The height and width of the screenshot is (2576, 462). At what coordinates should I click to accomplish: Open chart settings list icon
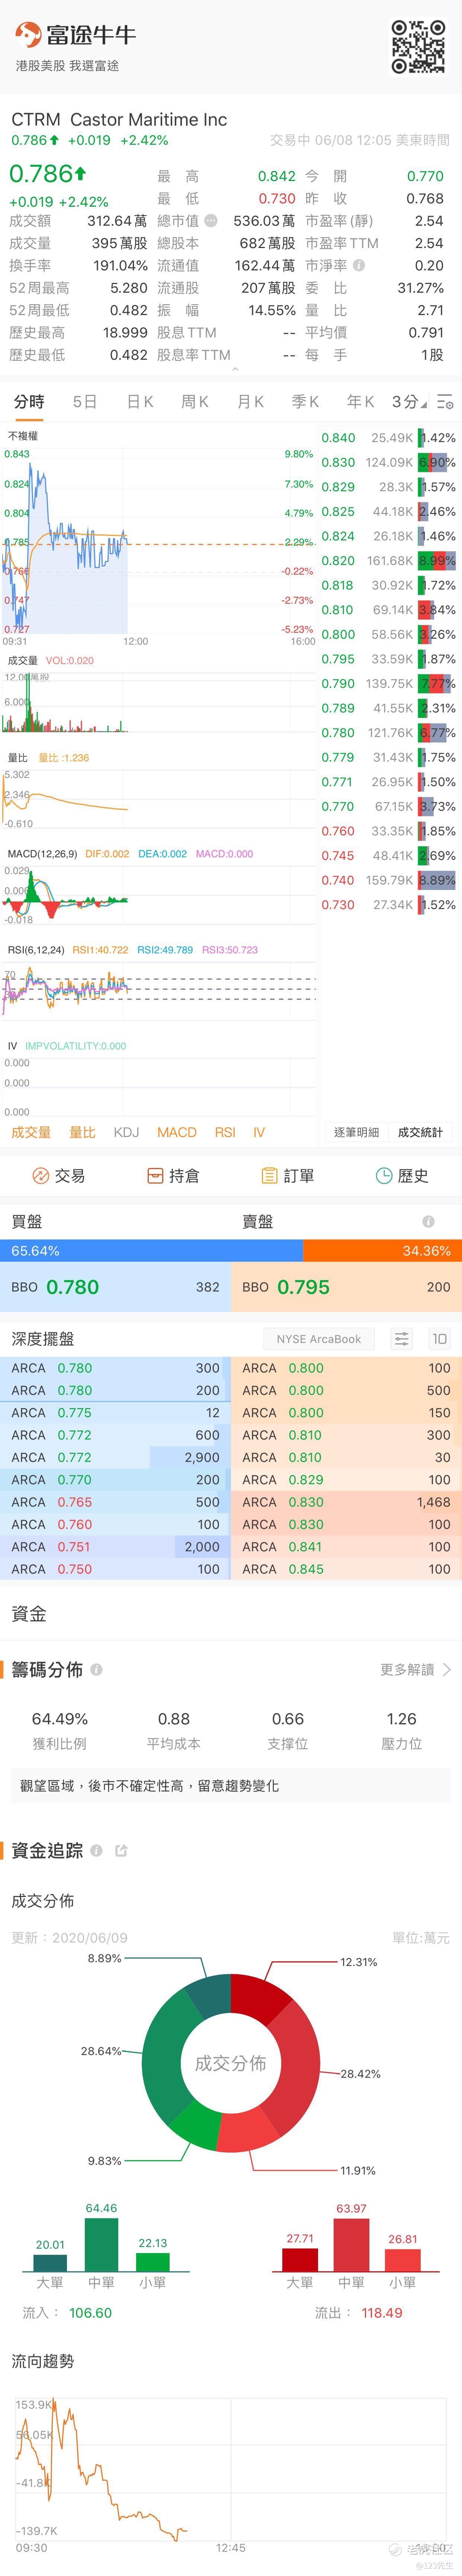click(x=445, y=402)
